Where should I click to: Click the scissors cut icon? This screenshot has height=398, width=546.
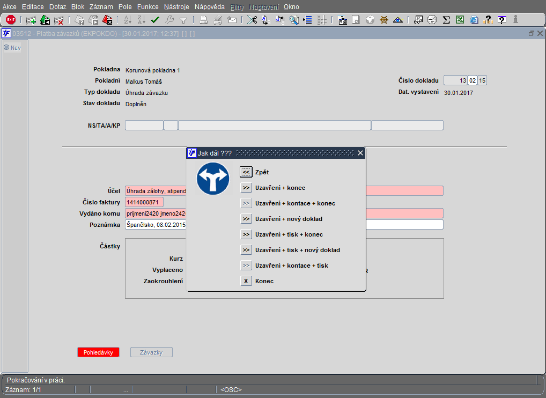[x=252, y=20]
